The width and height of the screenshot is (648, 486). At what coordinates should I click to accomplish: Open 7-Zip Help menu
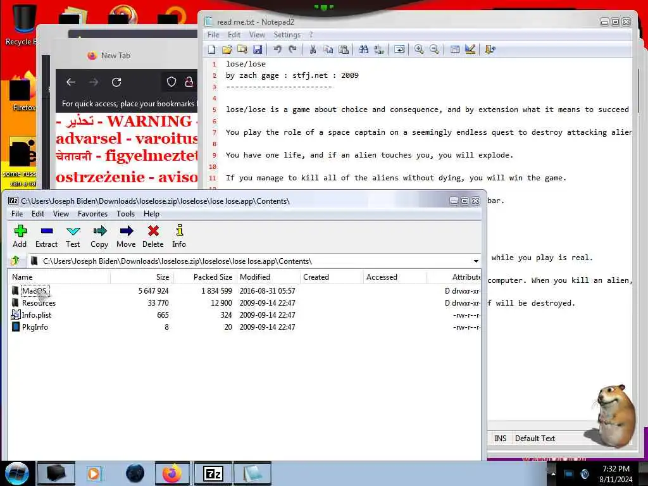click(151, 214)
